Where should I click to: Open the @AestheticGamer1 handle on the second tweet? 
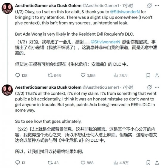click(x=101, y=87)
